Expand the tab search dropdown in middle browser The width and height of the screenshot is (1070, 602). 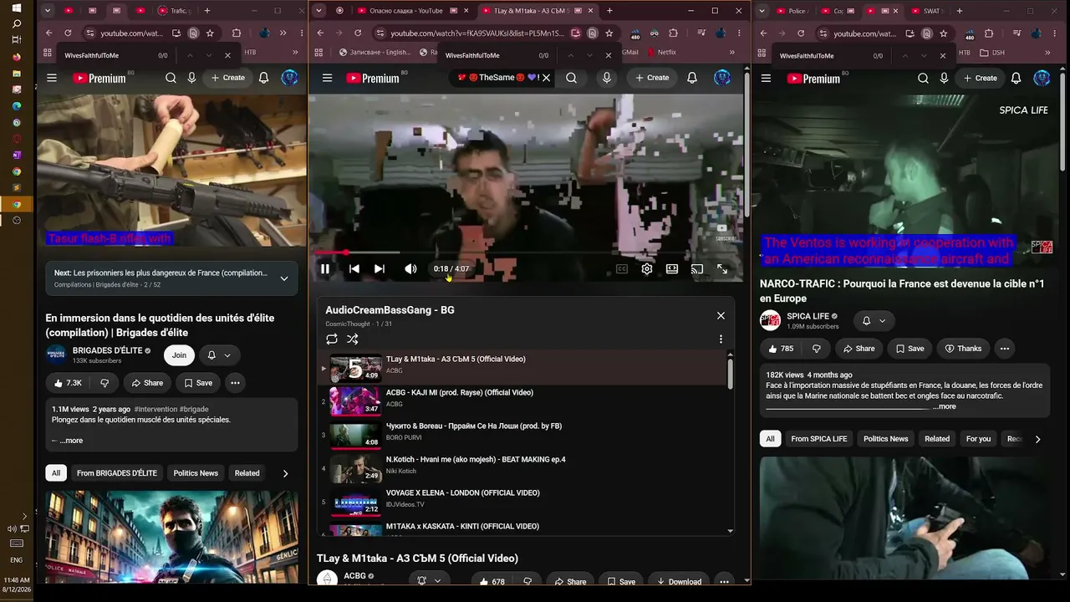pyautogui.click(x=318, y=11)
